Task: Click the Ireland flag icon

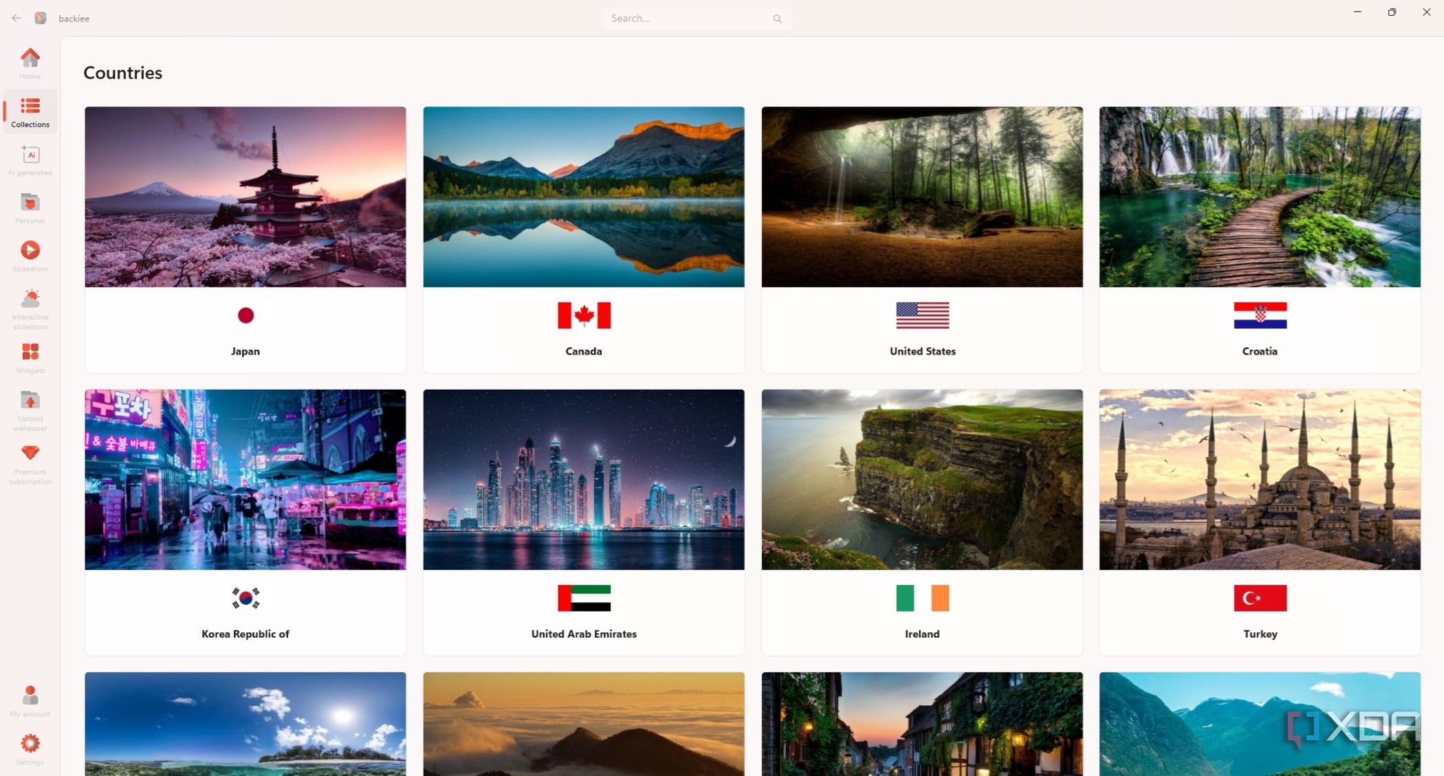Action: 922,598
